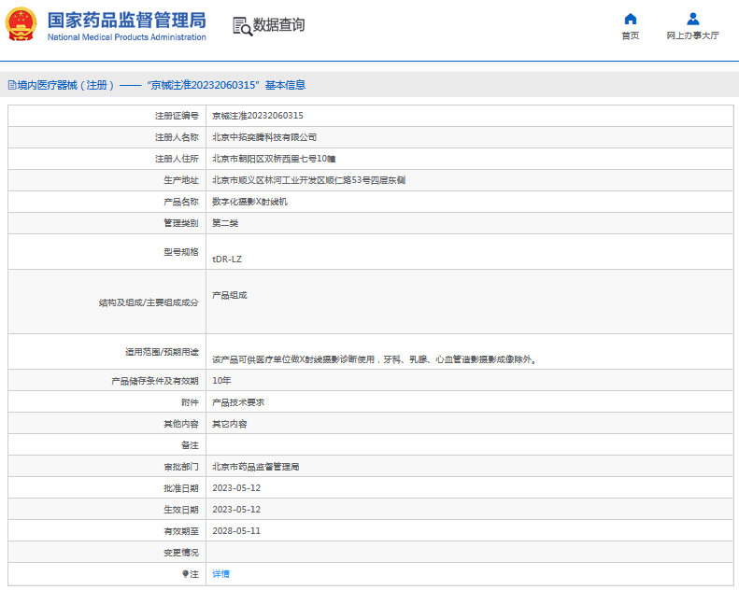Click the national emblem logo
The image size is (739, 590).
(x=22, y=25)
